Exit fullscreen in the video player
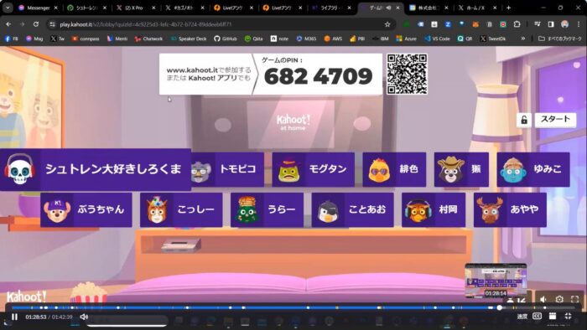 pyautogui.click(x=568, y=316)
